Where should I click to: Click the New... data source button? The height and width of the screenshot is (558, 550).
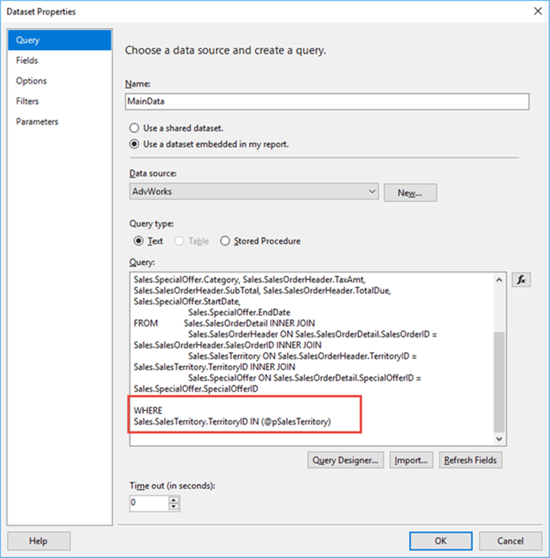click(410, 193)
